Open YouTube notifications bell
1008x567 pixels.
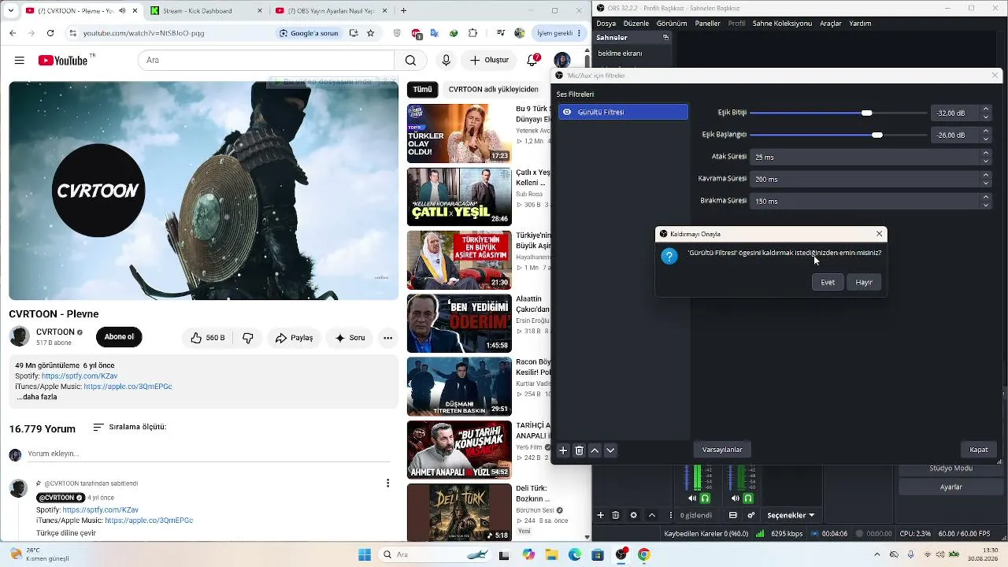coord(533,61)
